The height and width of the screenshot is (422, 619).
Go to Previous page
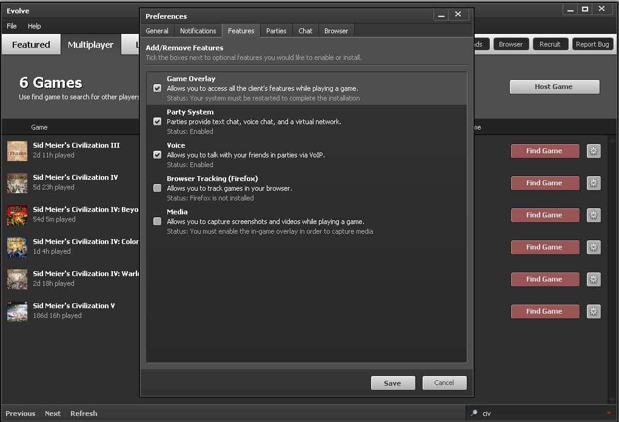[x=20, y=414]
